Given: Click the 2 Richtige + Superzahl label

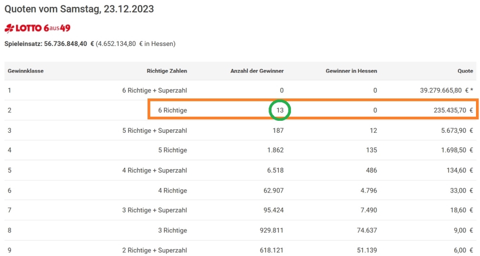Looking at the screenshot, I should 154,250.
